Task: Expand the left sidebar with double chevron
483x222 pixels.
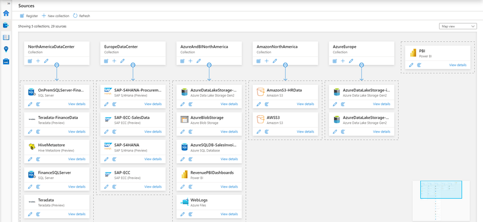Action: click(x=9, y=3)
